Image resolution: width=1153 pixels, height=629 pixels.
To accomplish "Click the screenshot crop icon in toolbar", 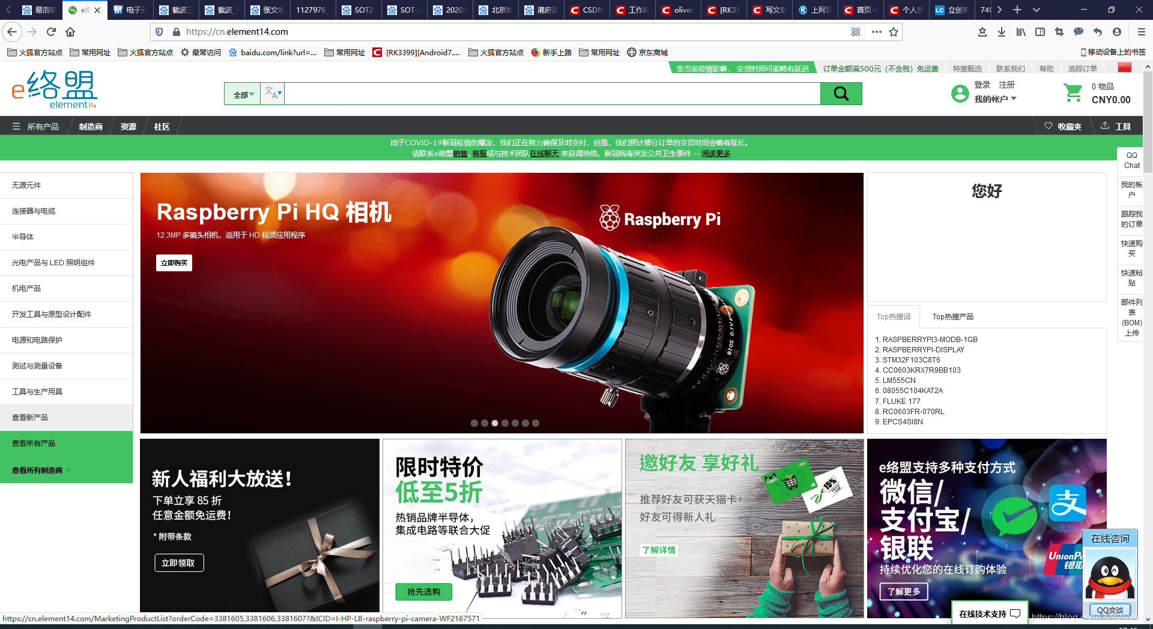I will click(x=1059, y=32).
